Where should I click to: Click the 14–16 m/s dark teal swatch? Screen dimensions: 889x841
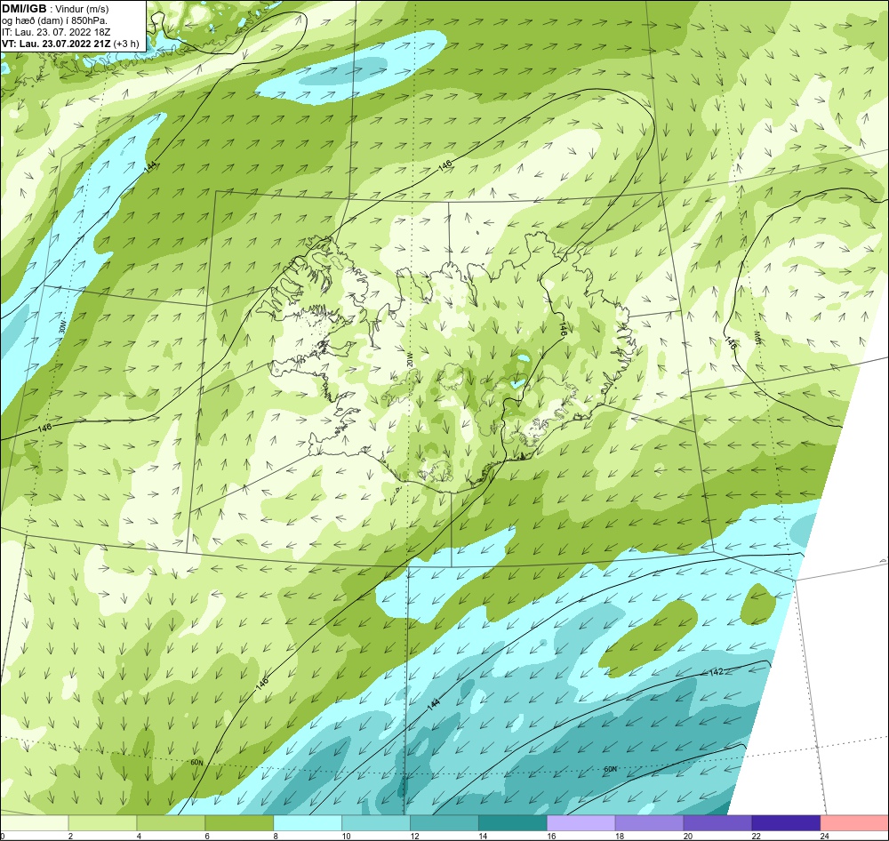click(x=513, y=823)
